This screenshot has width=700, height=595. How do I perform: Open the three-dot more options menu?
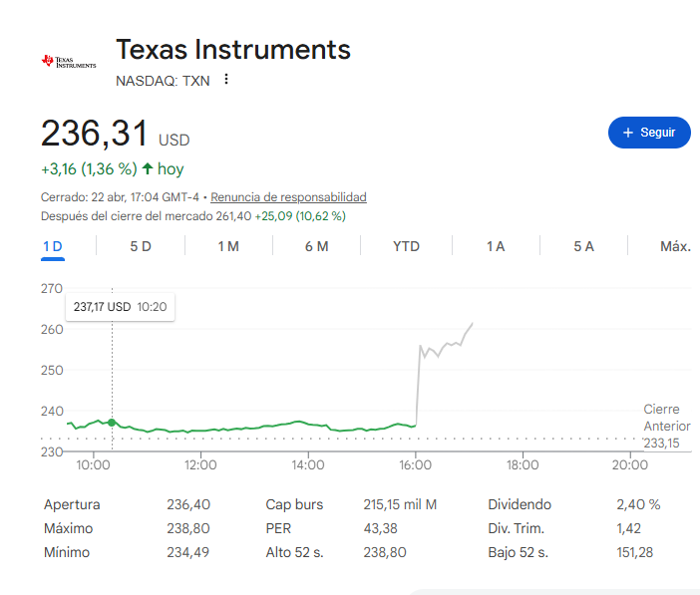click(226, 80)
